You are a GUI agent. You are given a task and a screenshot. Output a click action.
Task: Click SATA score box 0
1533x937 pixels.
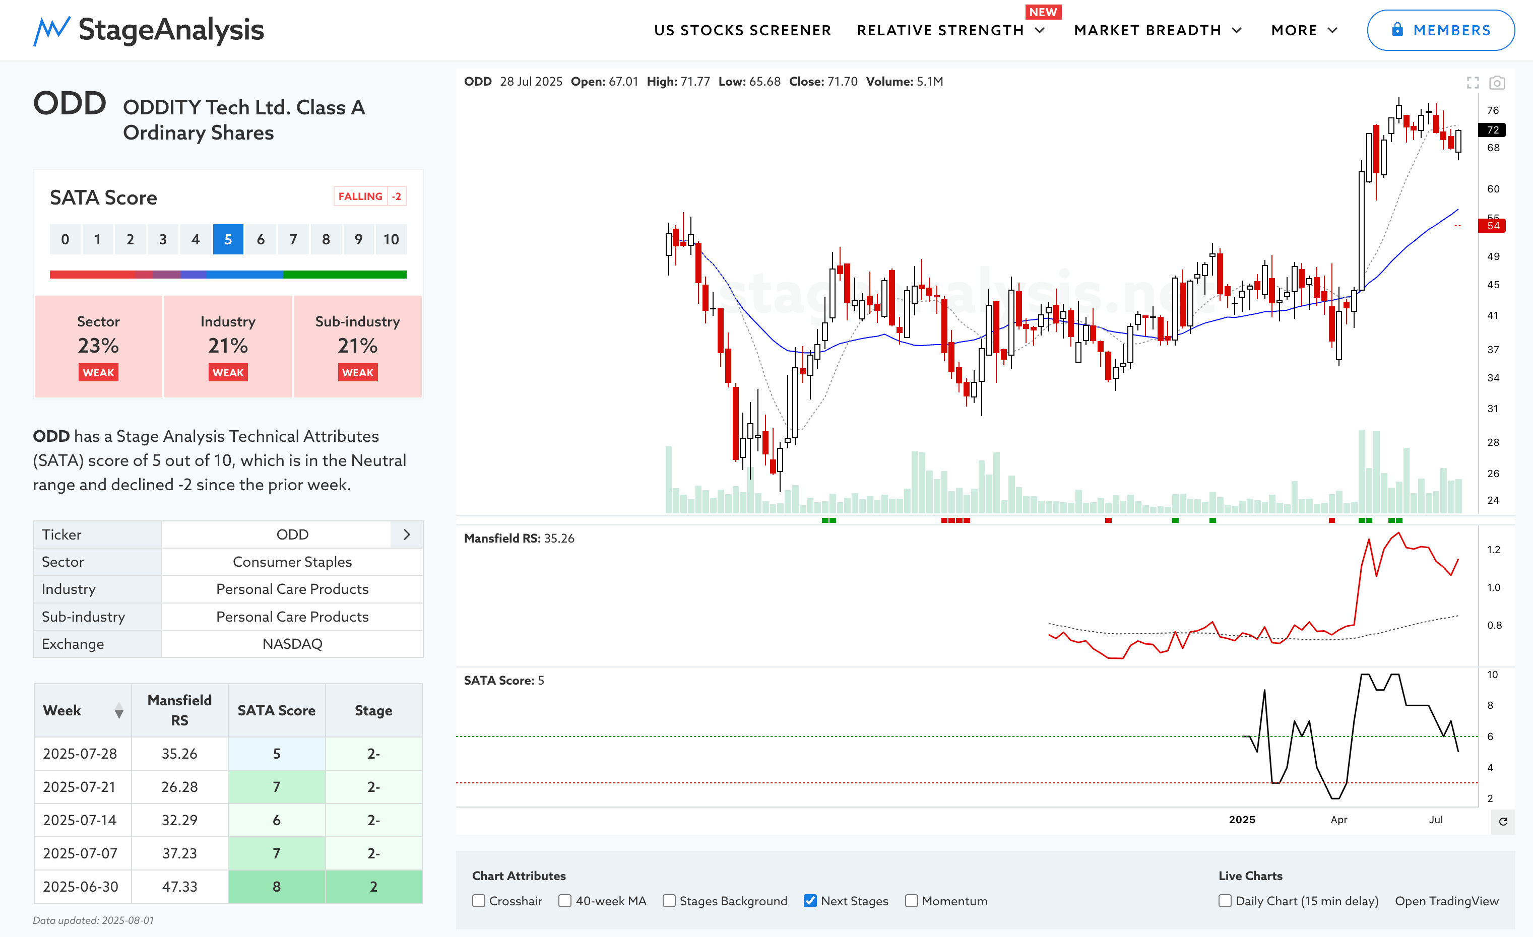click(66, 239)
